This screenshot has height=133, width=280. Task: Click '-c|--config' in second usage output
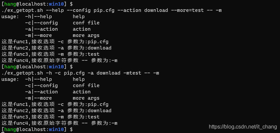41,85
